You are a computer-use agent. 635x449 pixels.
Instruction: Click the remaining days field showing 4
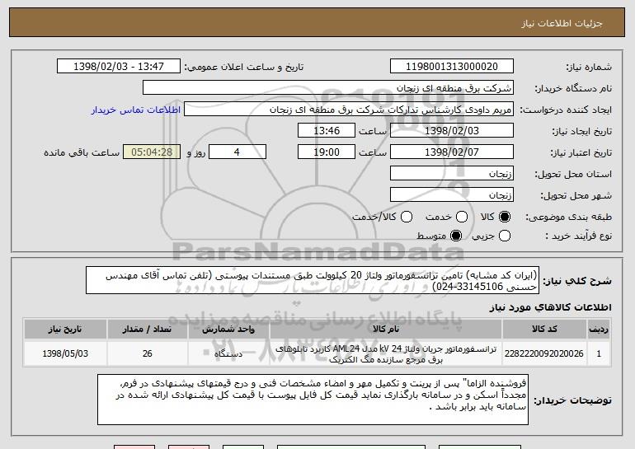coord(238,152)
